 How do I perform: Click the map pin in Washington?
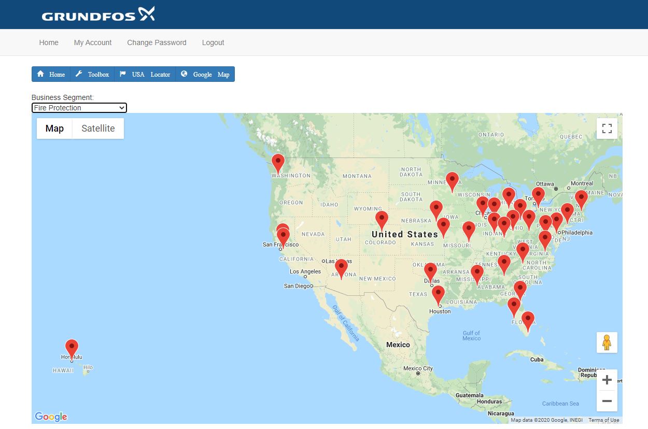point(278,163)
